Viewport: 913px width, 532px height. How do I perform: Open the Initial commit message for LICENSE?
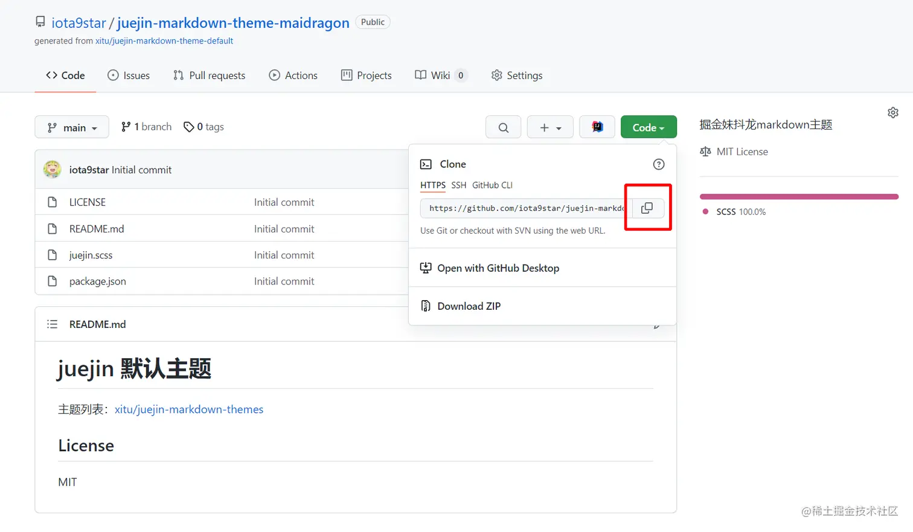[x=284, y=202]
